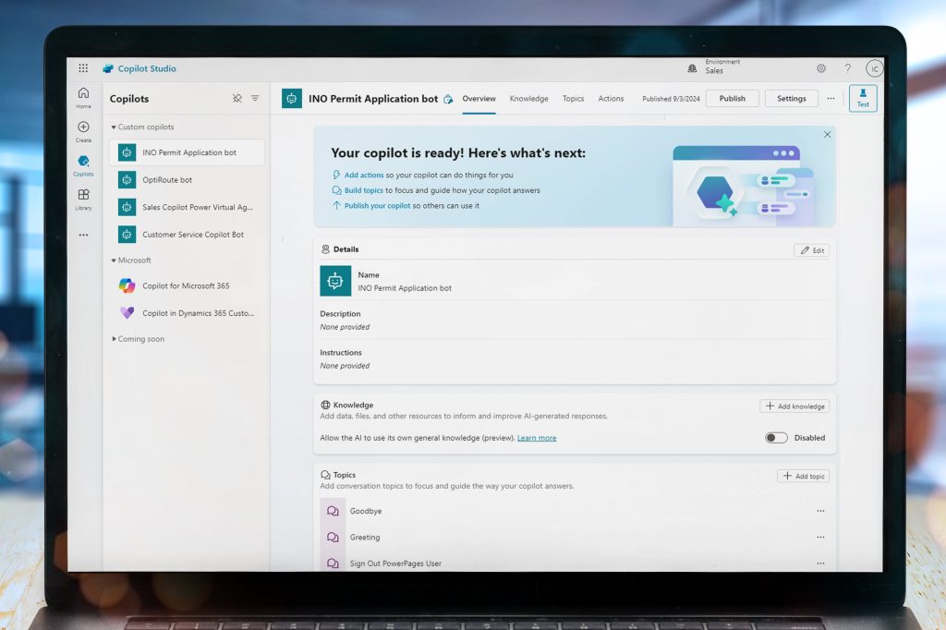Open header overflow ellipsis next to Settings
This screenshot has height=630, width=946.
coord(831,98)
